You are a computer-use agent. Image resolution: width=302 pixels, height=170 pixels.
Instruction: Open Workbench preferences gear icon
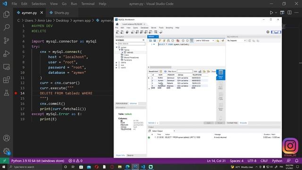click(x=268, y=32)
